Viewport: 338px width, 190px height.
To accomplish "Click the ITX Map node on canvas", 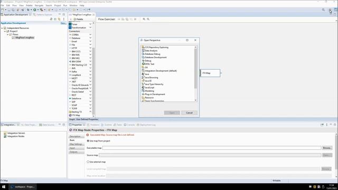I will [210, 73].
